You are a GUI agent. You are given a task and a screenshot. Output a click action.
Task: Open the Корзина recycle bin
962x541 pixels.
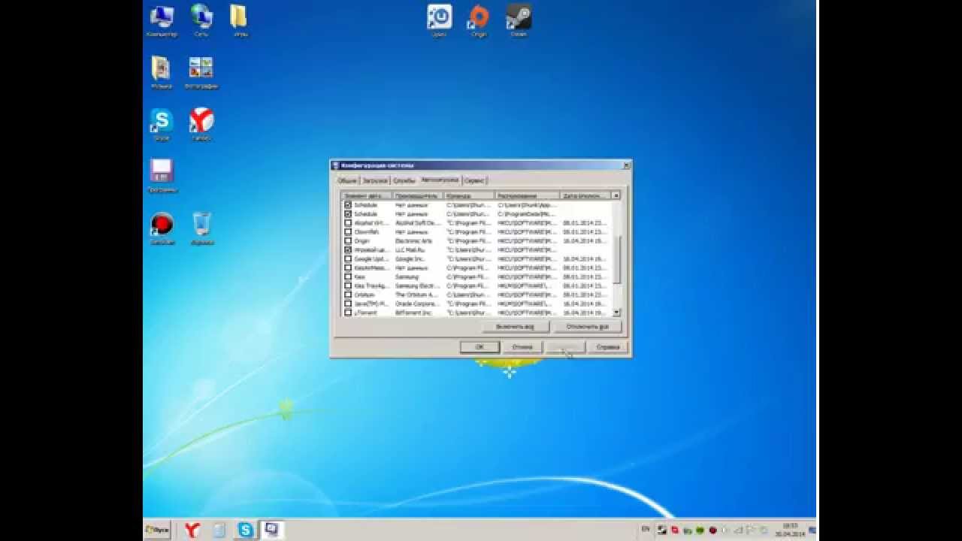(201, 228)
